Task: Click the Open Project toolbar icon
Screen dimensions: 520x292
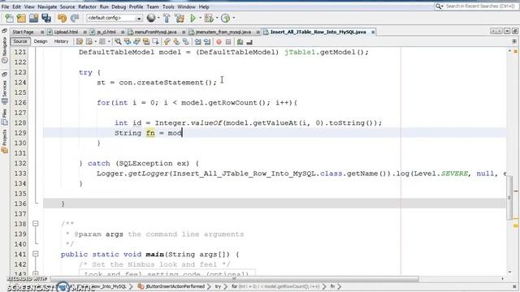Action: 33,18
